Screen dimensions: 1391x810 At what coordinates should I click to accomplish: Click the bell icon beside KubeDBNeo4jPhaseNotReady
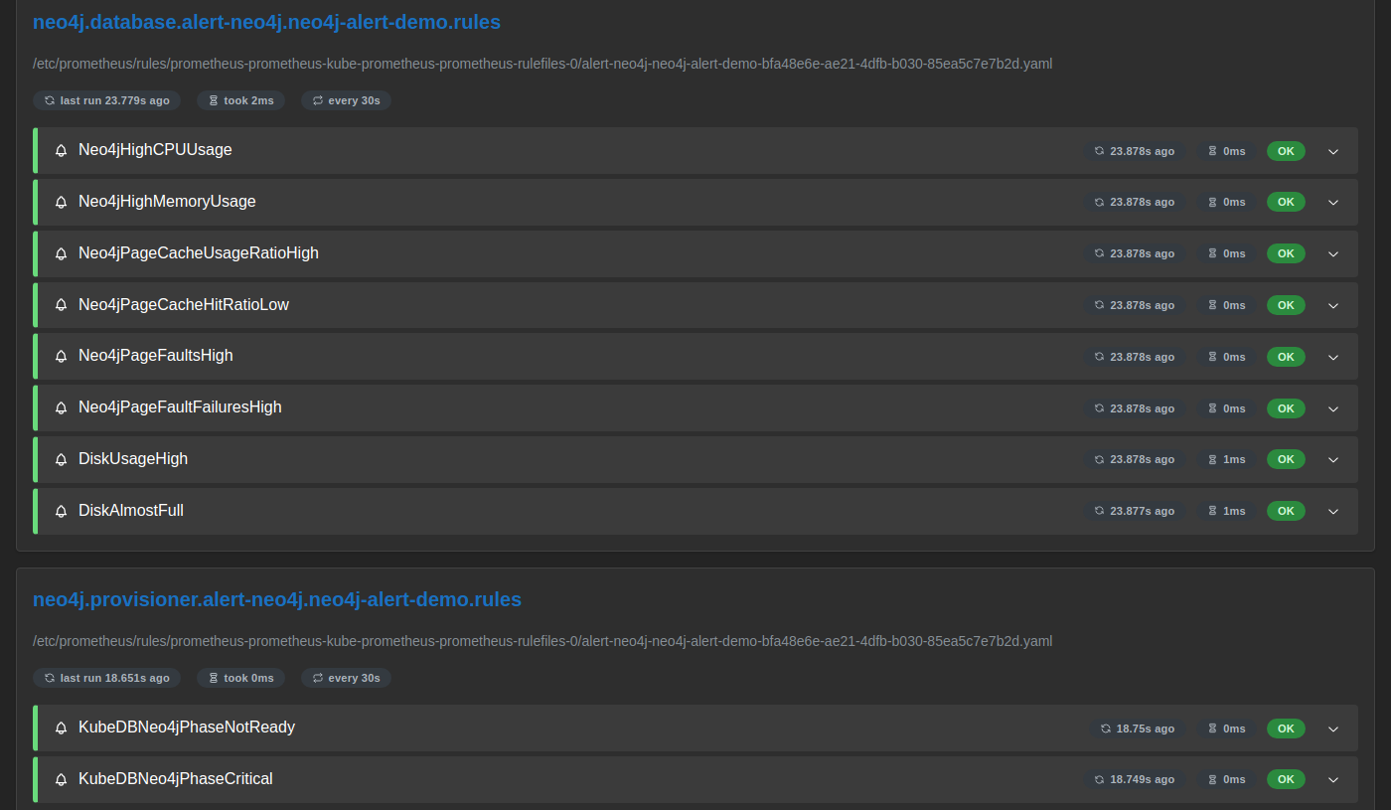coord(62,729)
